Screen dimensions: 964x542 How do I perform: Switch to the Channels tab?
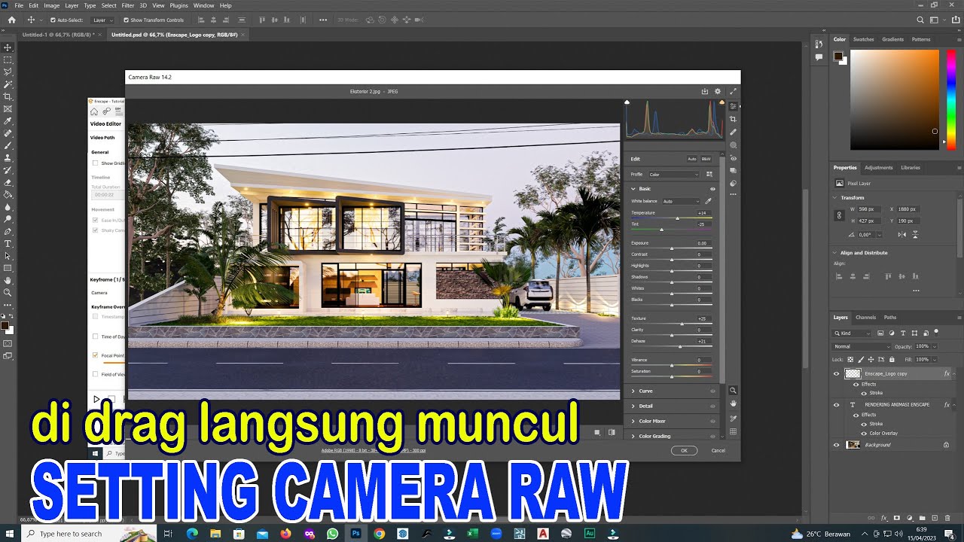click(x=865, y=318)
